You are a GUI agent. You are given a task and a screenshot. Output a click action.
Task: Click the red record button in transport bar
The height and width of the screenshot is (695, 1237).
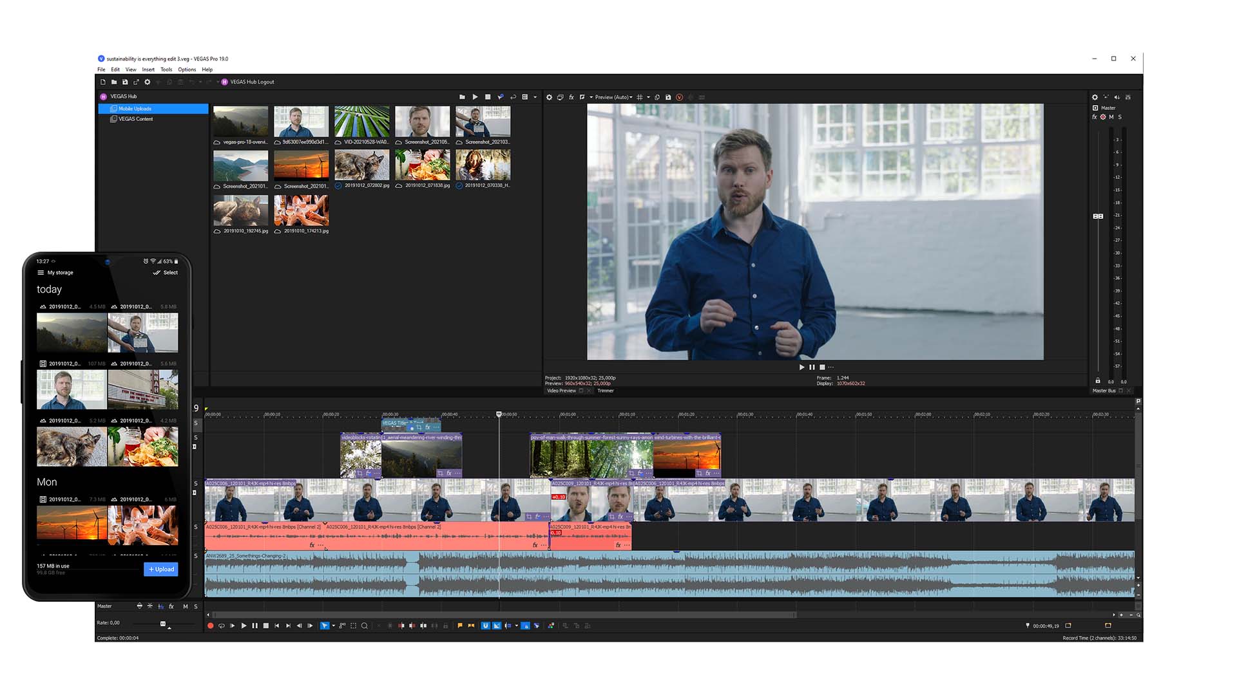click(x=210, y=625)
